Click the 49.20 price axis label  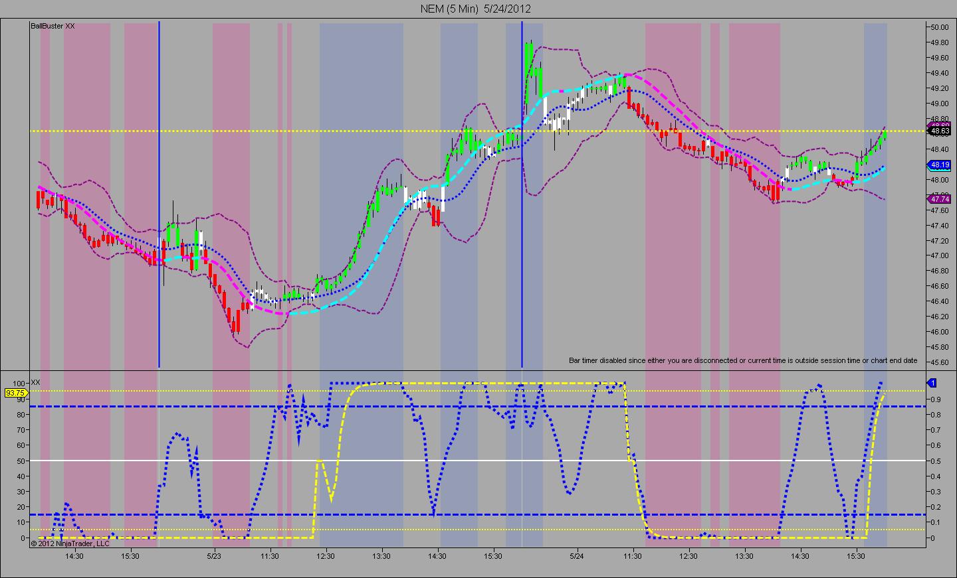940,88
